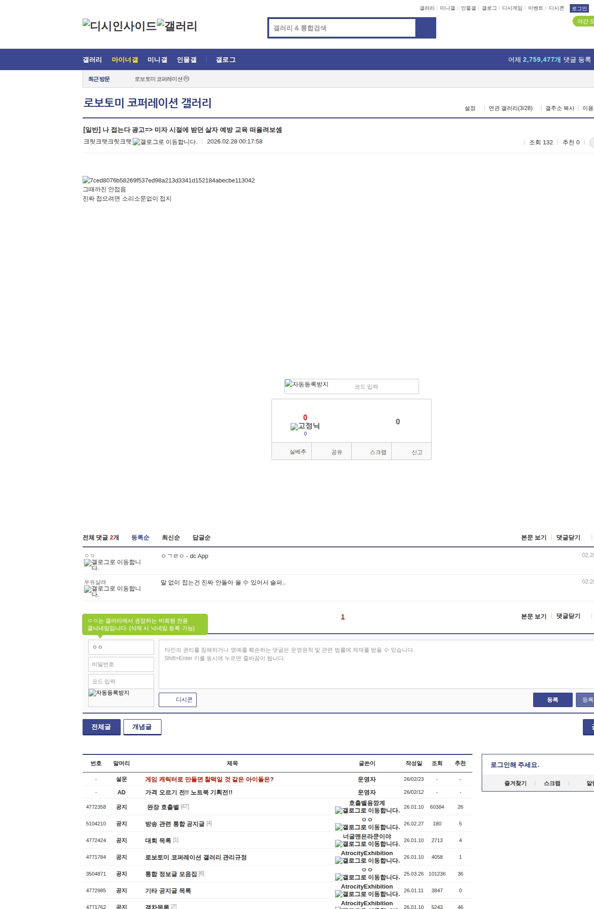Click inside the comment text area

click(376, 664)
